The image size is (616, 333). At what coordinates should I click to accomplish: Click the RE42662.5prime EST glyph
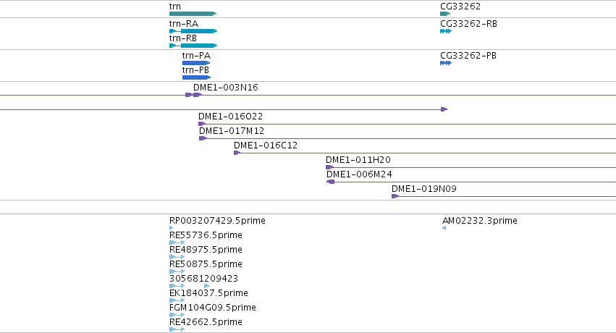click(x=177, y=329)
